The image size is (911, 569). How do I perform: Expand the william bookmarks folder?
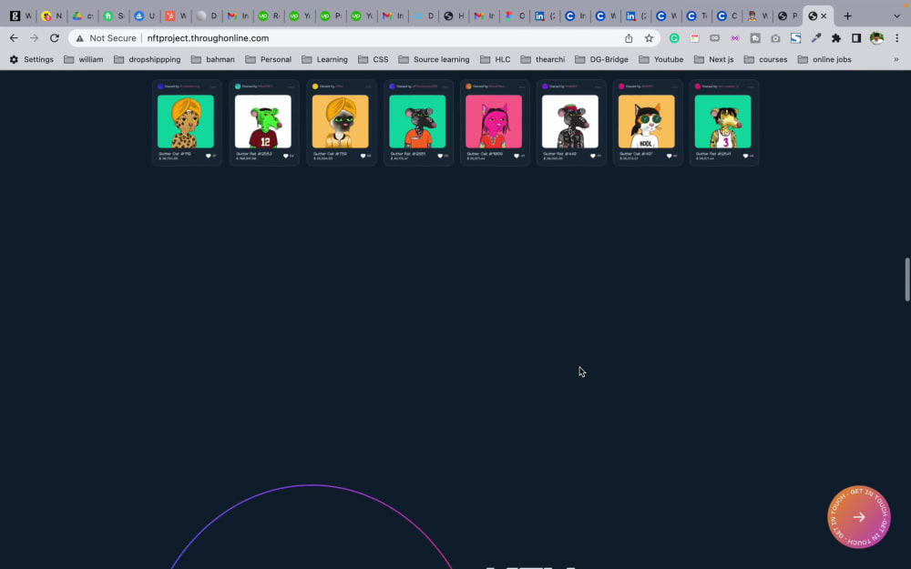[x=84, y=59]
